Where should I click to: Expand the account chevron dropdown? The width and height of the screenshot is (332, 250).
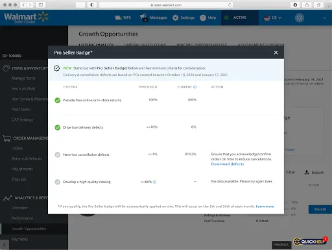pyautogui.click(x=324, y=18)
